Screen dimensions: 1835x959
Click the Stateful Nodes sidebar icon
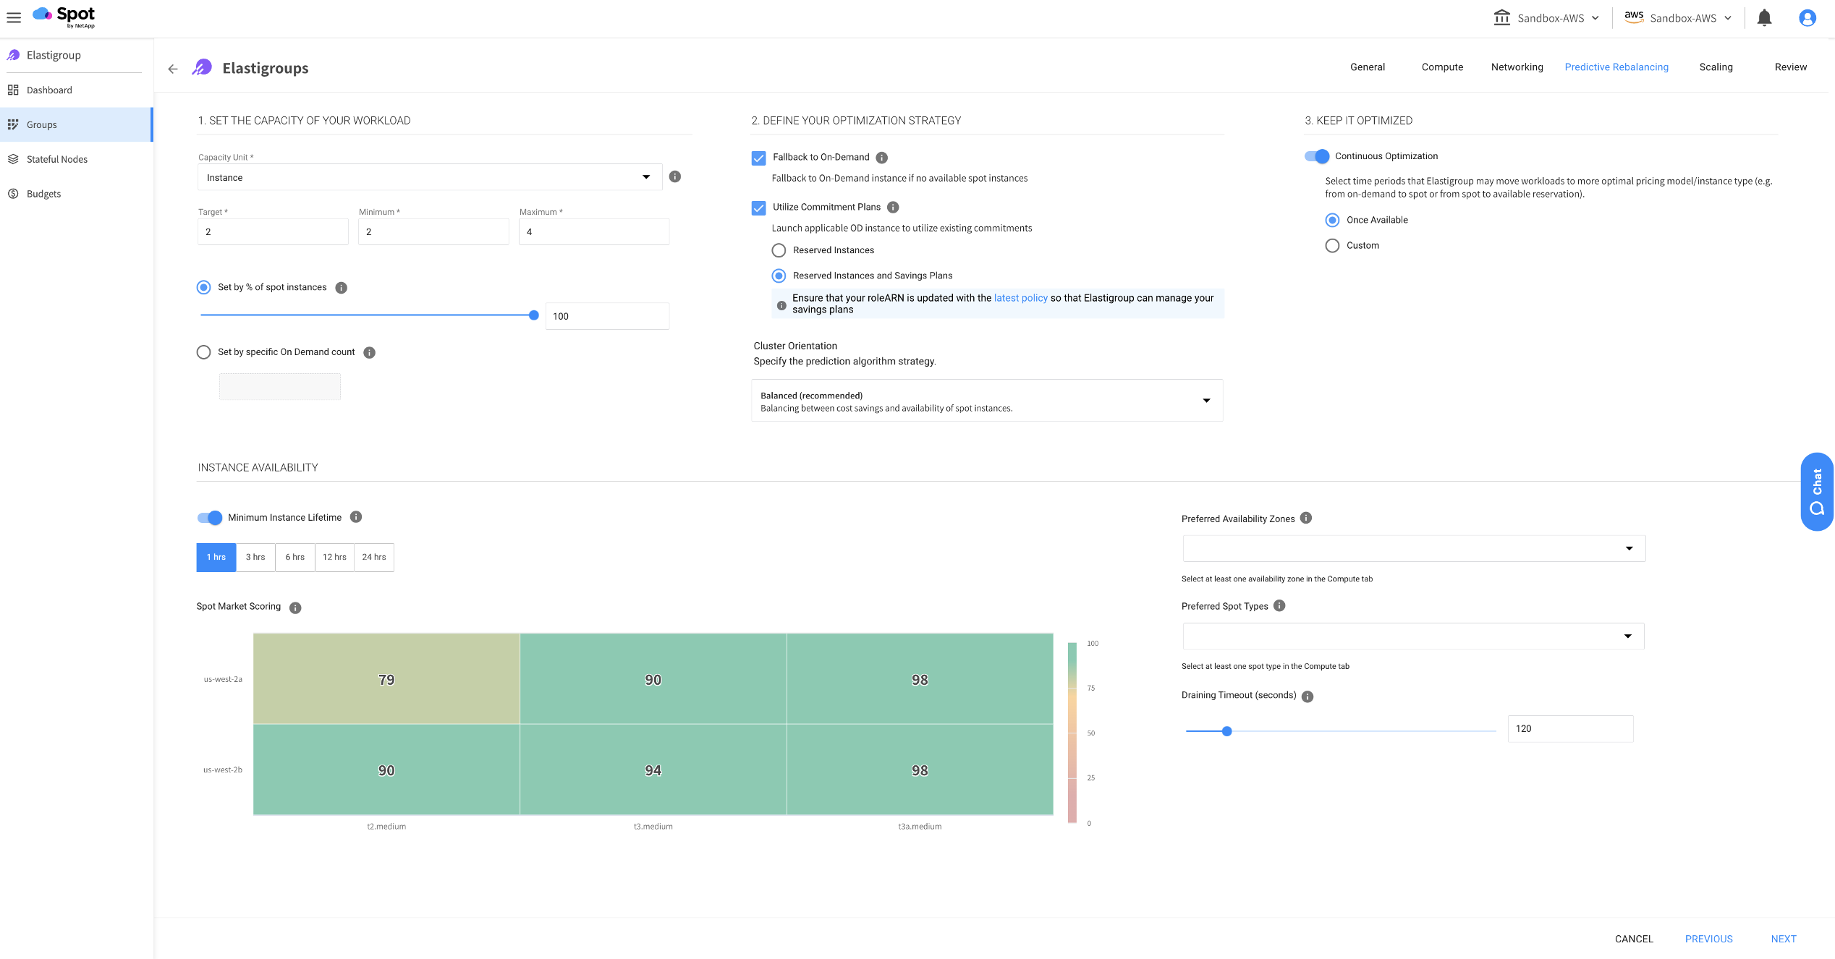[12, 159]
